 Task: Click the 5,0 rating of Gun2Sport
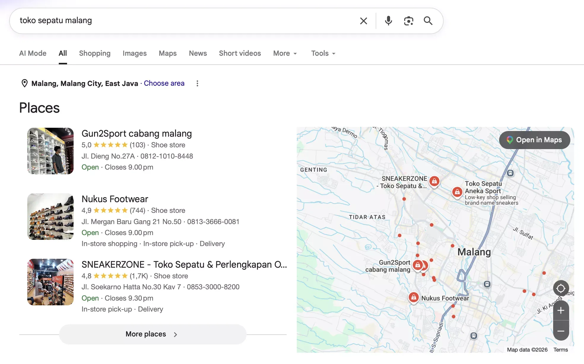click(x=86, y=145)
